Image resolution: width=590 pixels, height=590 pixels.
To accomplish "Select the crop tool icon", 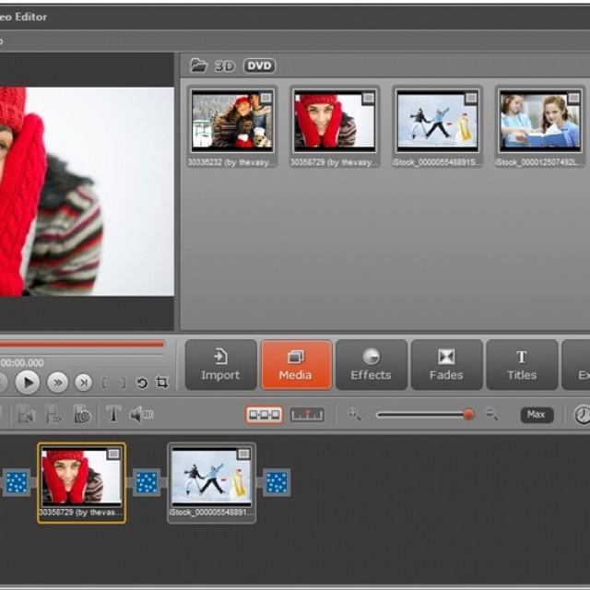I will [x=162, y=383].
